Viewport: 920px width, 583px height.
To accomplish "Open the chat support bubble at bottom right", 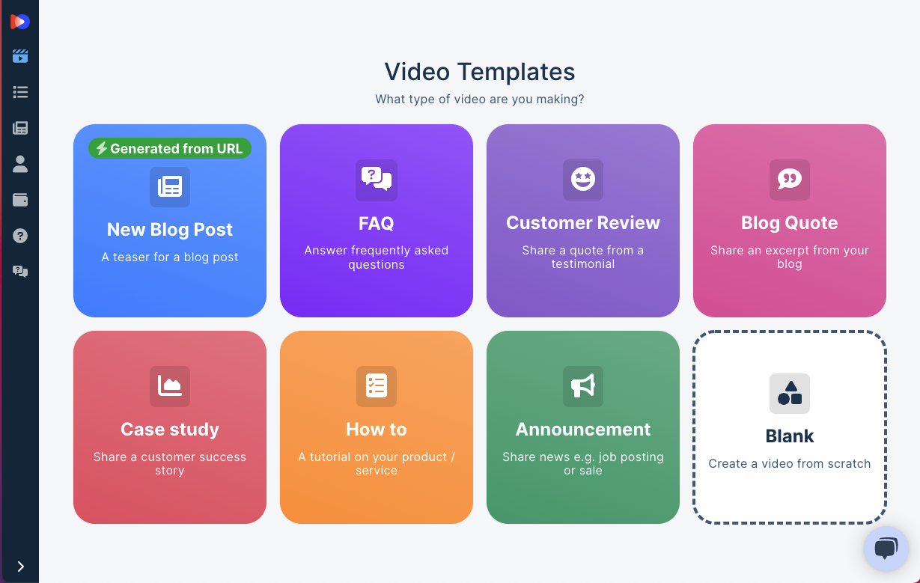I will click(886, 549).
